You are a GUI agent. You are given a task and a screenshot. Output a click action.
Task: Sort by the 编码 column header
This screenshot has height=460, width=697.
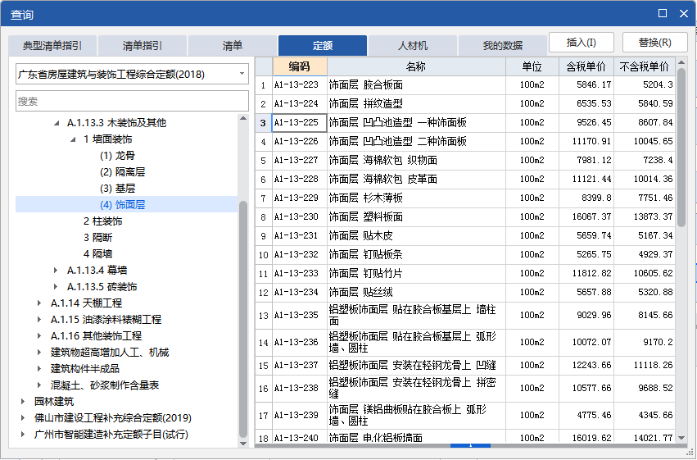300,66
